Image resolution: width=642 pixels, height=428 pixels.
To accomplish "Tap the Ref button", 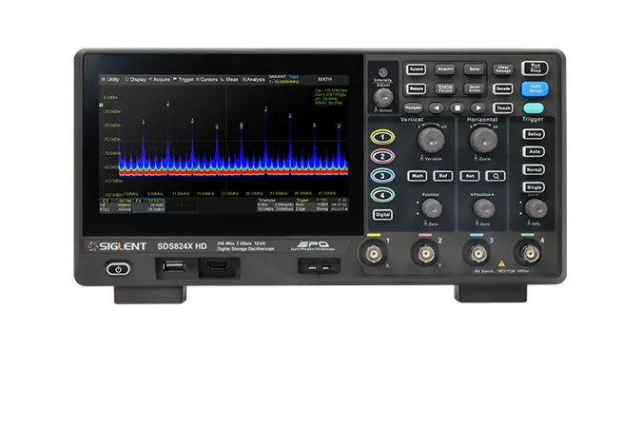I will (x=443, y=176).
